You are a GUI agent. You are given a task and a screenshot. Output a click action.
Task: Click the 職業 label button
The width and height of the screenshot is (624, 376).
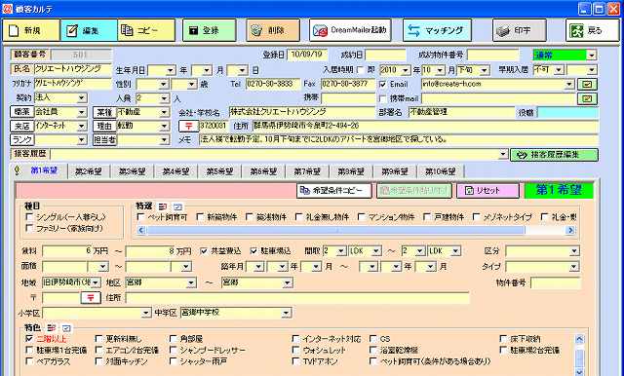pos(22,112)
